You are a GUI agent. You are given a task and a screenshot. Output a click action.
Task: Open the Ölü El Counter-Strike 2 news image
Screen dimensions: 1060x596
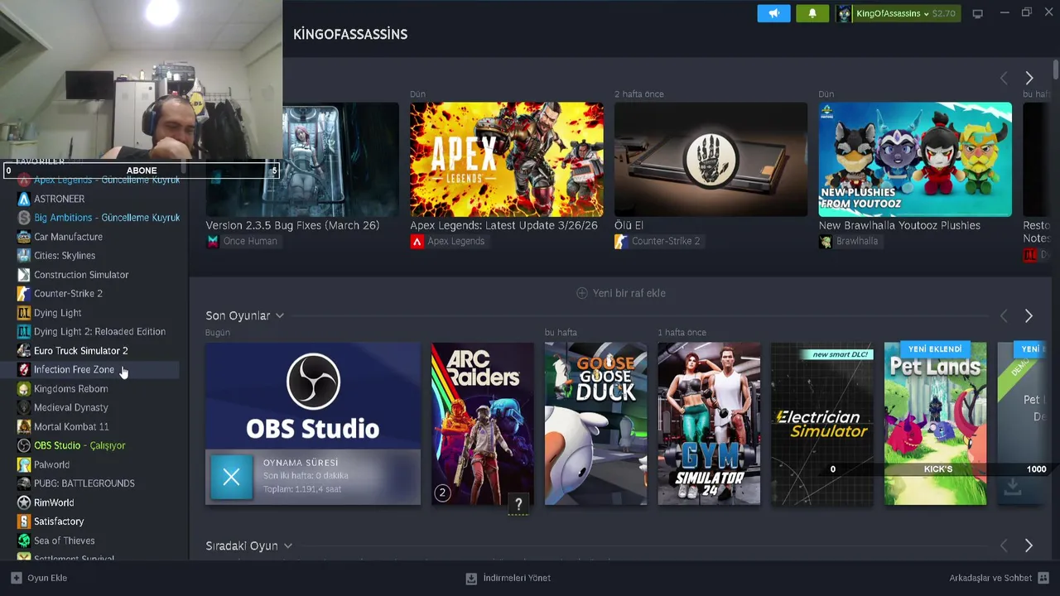(x=711, y=159)
